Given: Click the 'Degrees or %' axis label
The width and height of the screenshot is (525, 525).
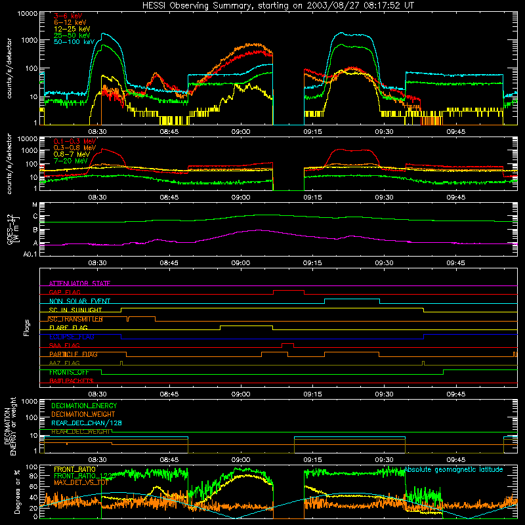Looking at the screenshot, I should click(17, 492).
